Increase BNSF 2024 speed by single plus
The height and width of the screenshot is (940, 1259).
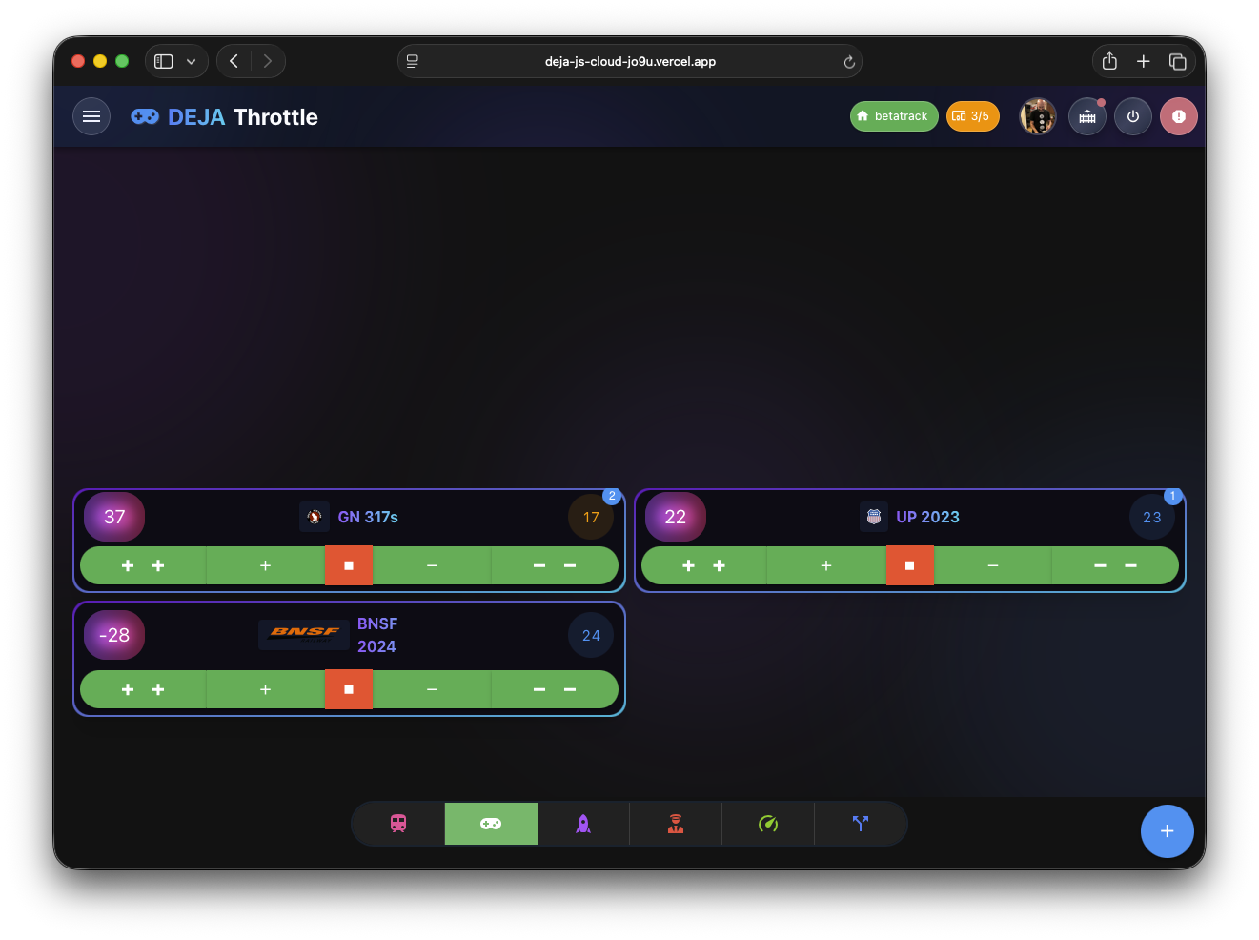(x=265, y=689)
